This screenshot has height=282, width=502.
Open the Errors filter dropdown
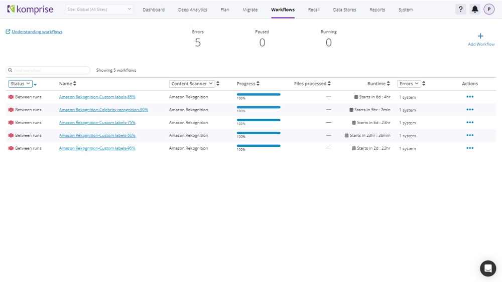point(409,84)
